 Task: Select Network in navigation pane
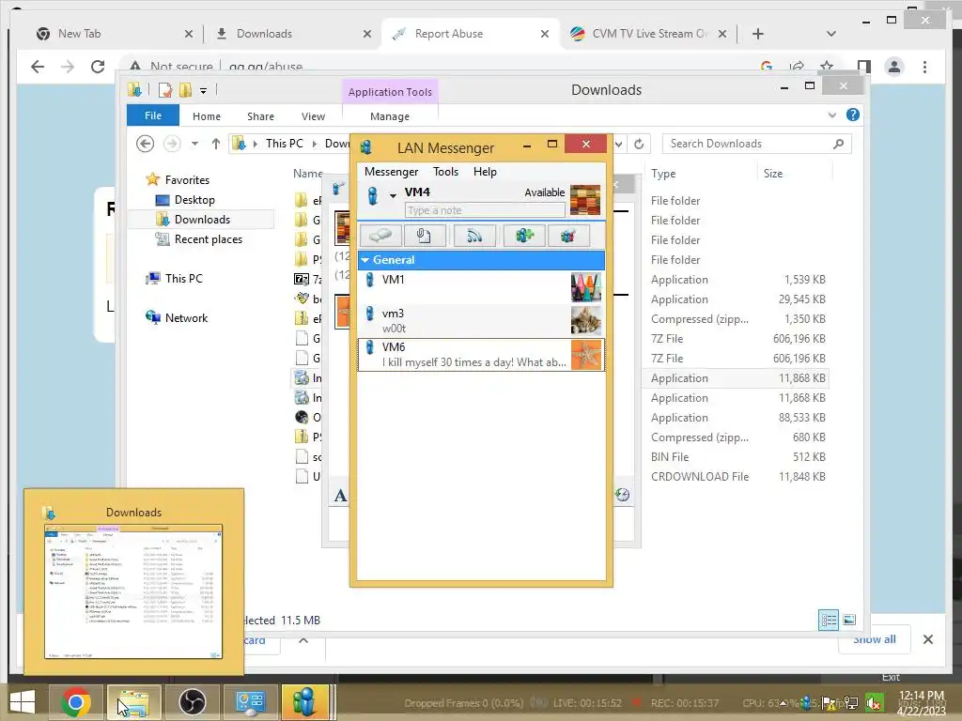tap(186, 317)
